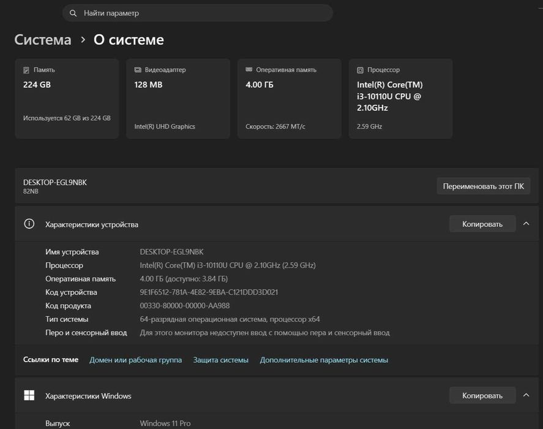
Task: Select Код устройства value 9E1F6512
Action: (x=209, y=292)
